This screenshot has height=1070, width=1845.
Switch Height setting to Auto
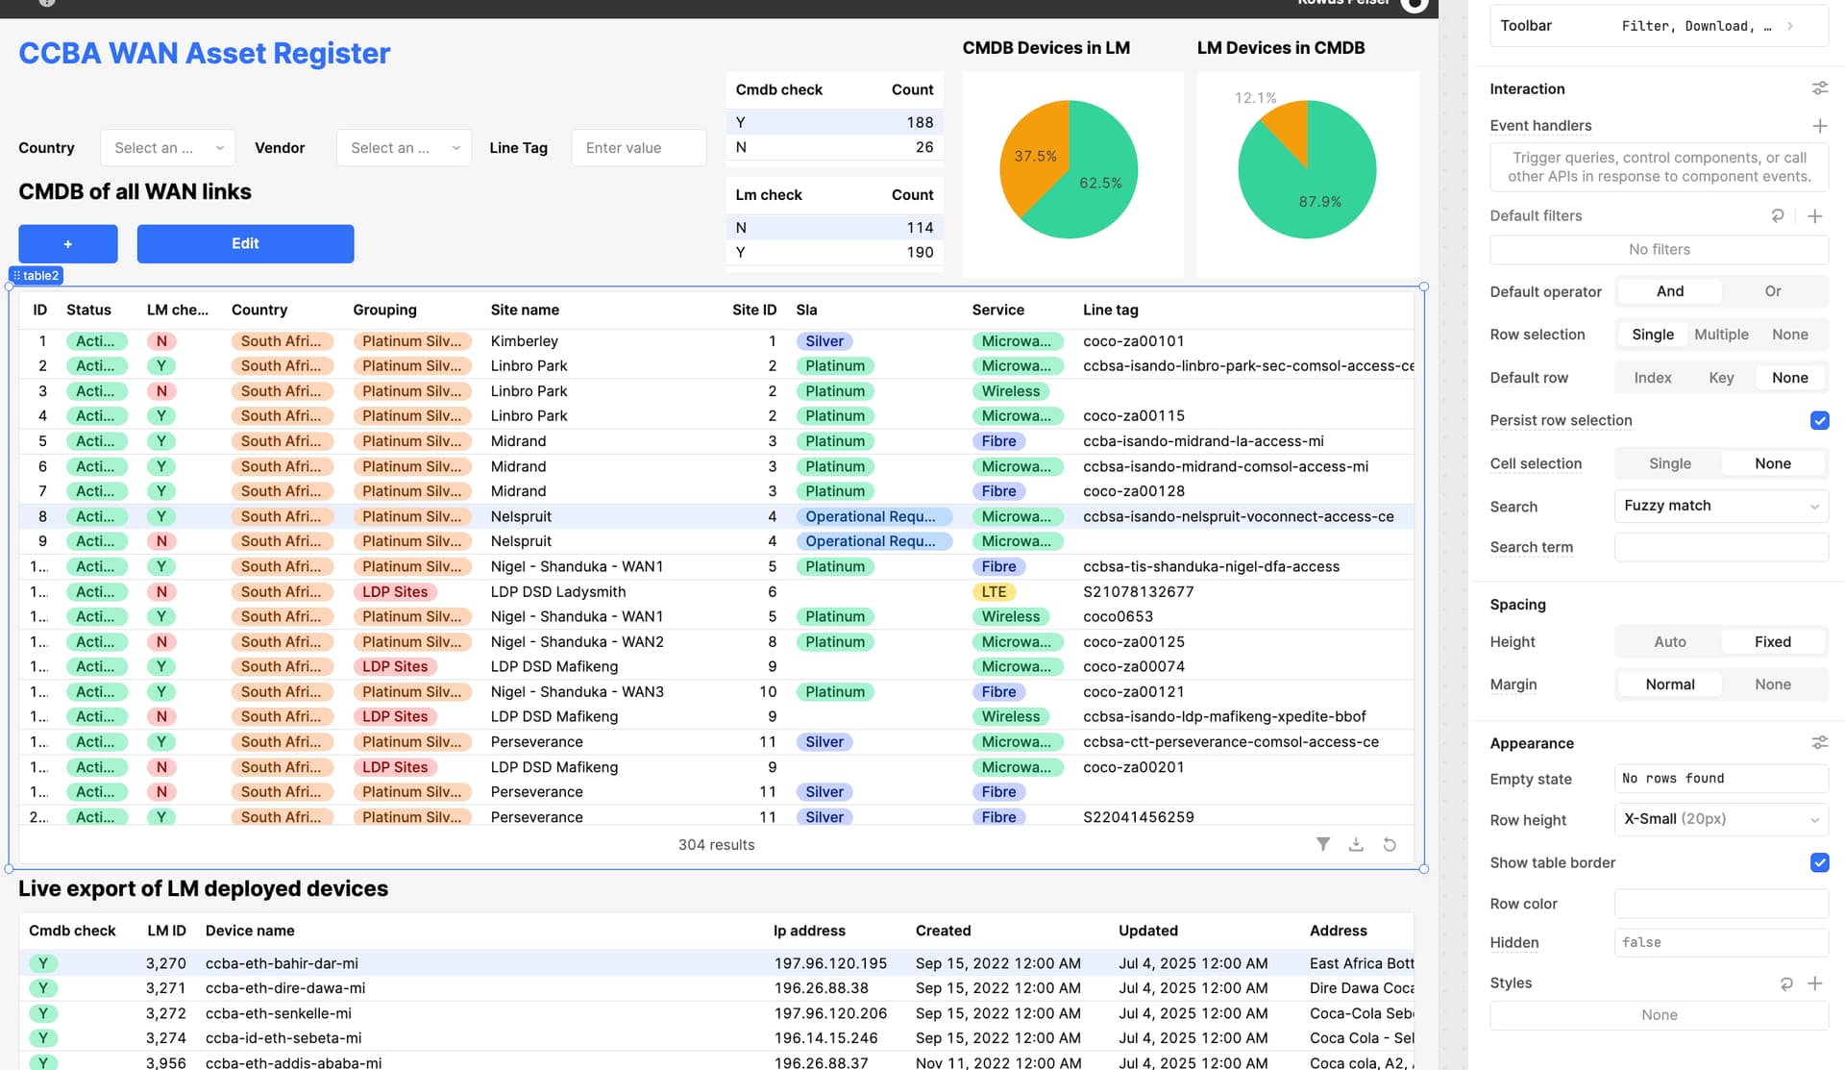(x=1669, y=642)
